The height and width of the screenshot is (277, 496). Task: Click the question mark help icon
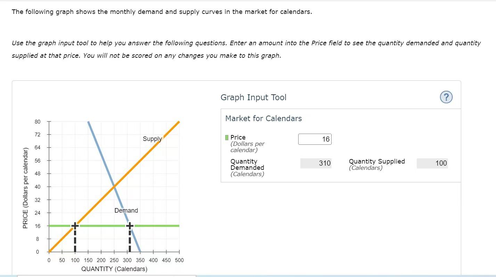tap(446, 97)
